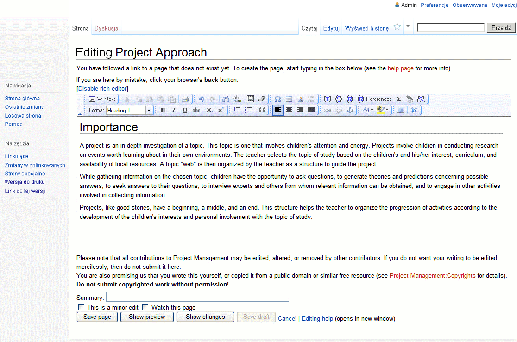Insert a special character with the Omega icon
This screenshot has width=517, height=342.
[x=277, y=99]
